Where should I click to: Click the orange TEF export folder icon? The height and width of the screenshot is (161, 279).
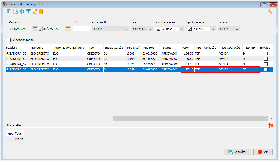(41, 12)
